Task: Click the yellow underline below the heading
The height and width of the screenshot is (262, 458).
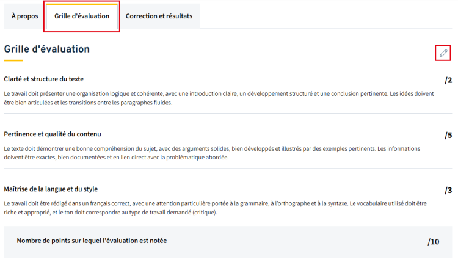Action: tap(13, 60)
